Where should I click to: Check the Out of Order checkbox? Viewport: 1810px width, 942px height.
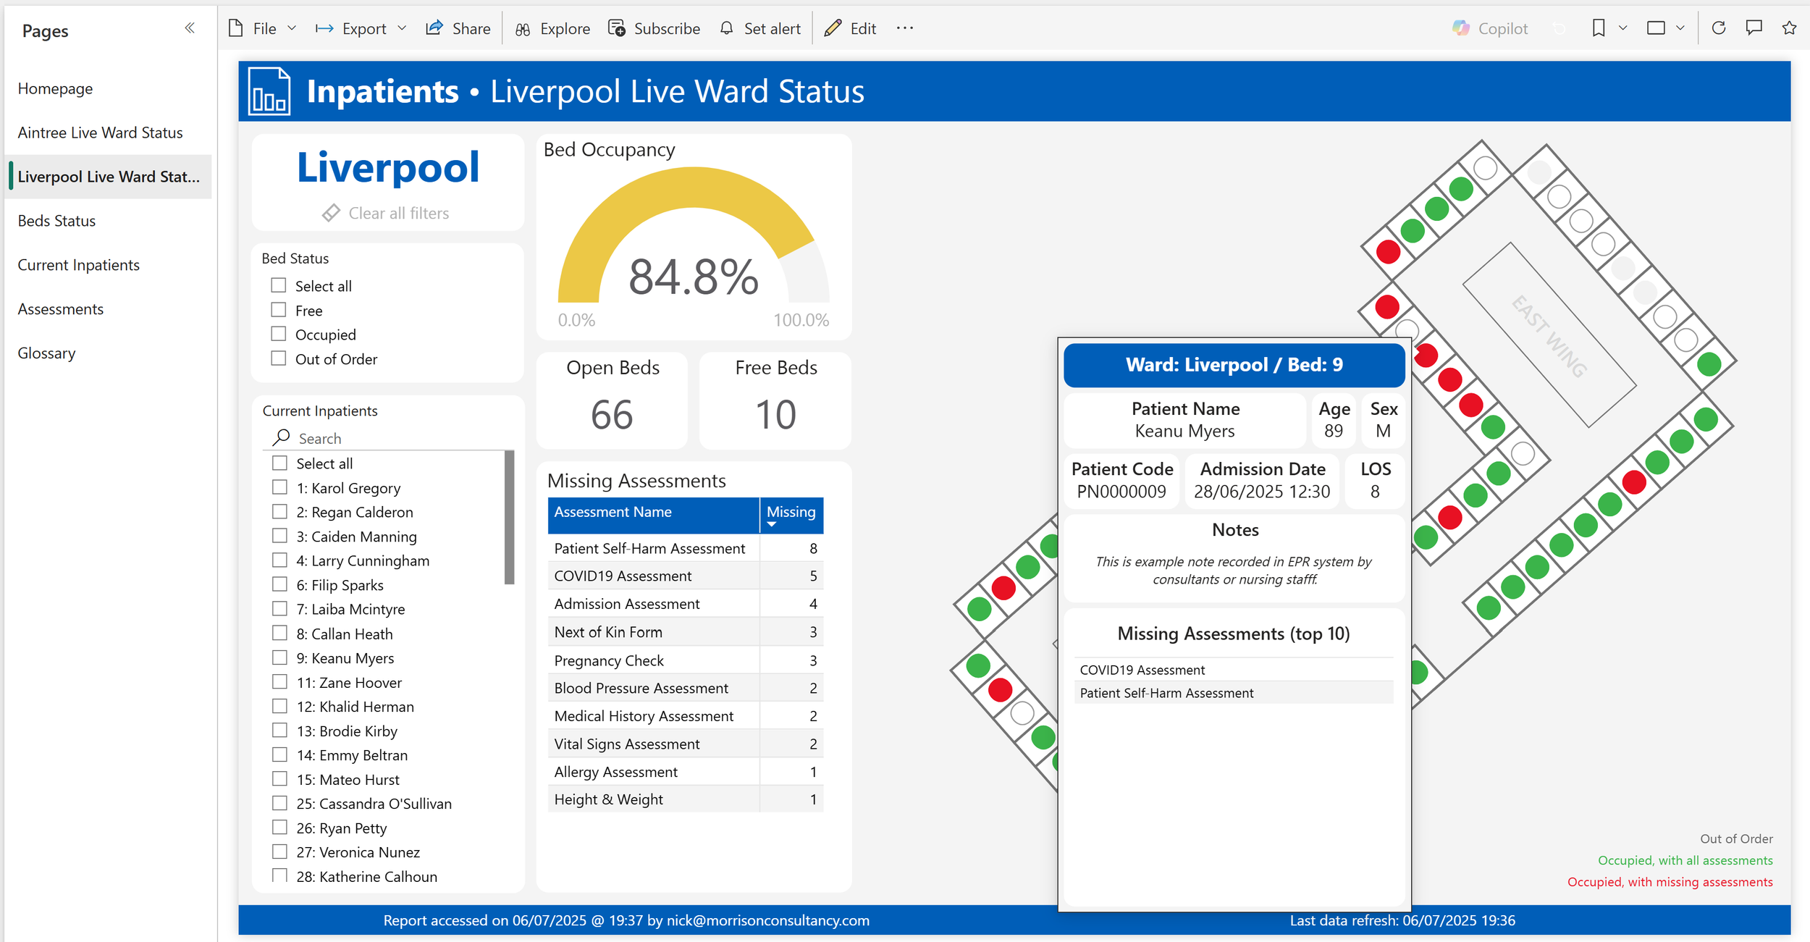tap(279, 358)
